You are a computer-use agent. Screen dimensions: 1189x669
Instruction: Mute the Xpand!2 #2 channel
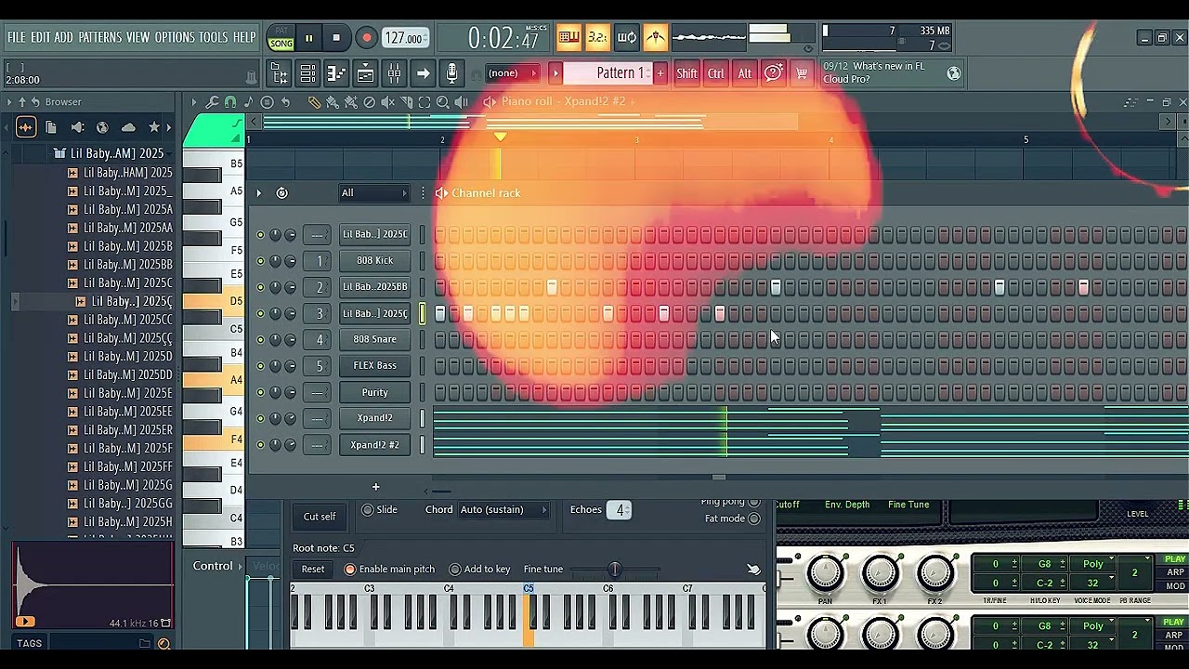[x=260, y=446]
